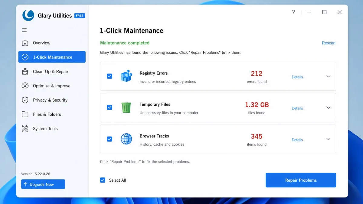Click the Maintenance completed status text
The height and width of the screenshot is (204, 363).
[125, 43]
